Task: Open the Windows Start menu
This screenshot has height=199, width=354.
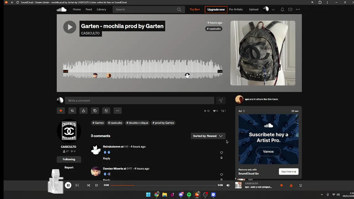Action: pyautogui.click(x=148, y=195)
